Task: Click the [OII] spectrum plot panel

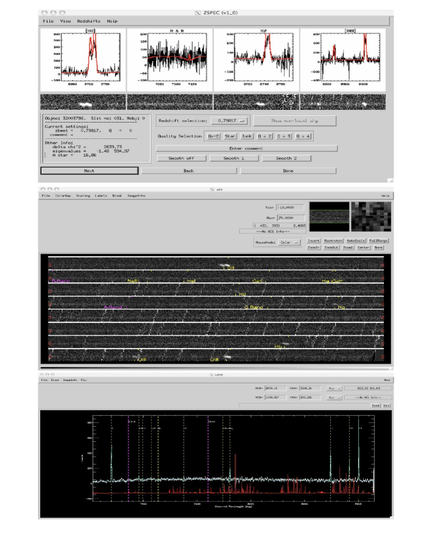Action: click(x=83, y=60)
